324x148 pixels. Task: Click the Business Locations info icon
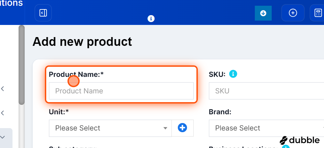coord(286,147)
